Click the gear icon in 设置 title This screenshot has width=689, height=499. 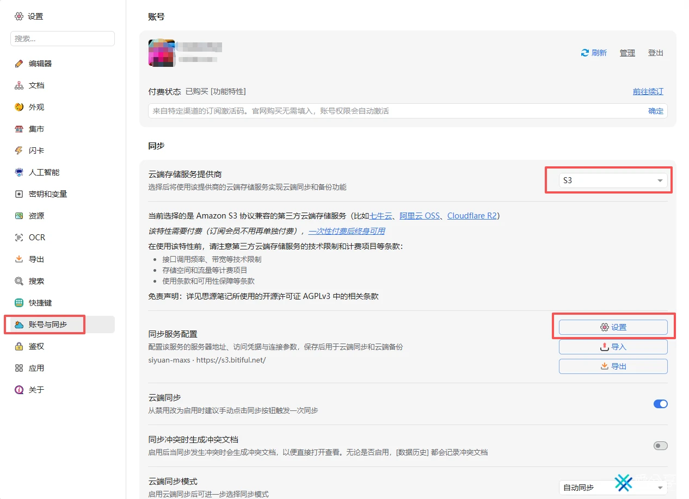coord(19,16)
